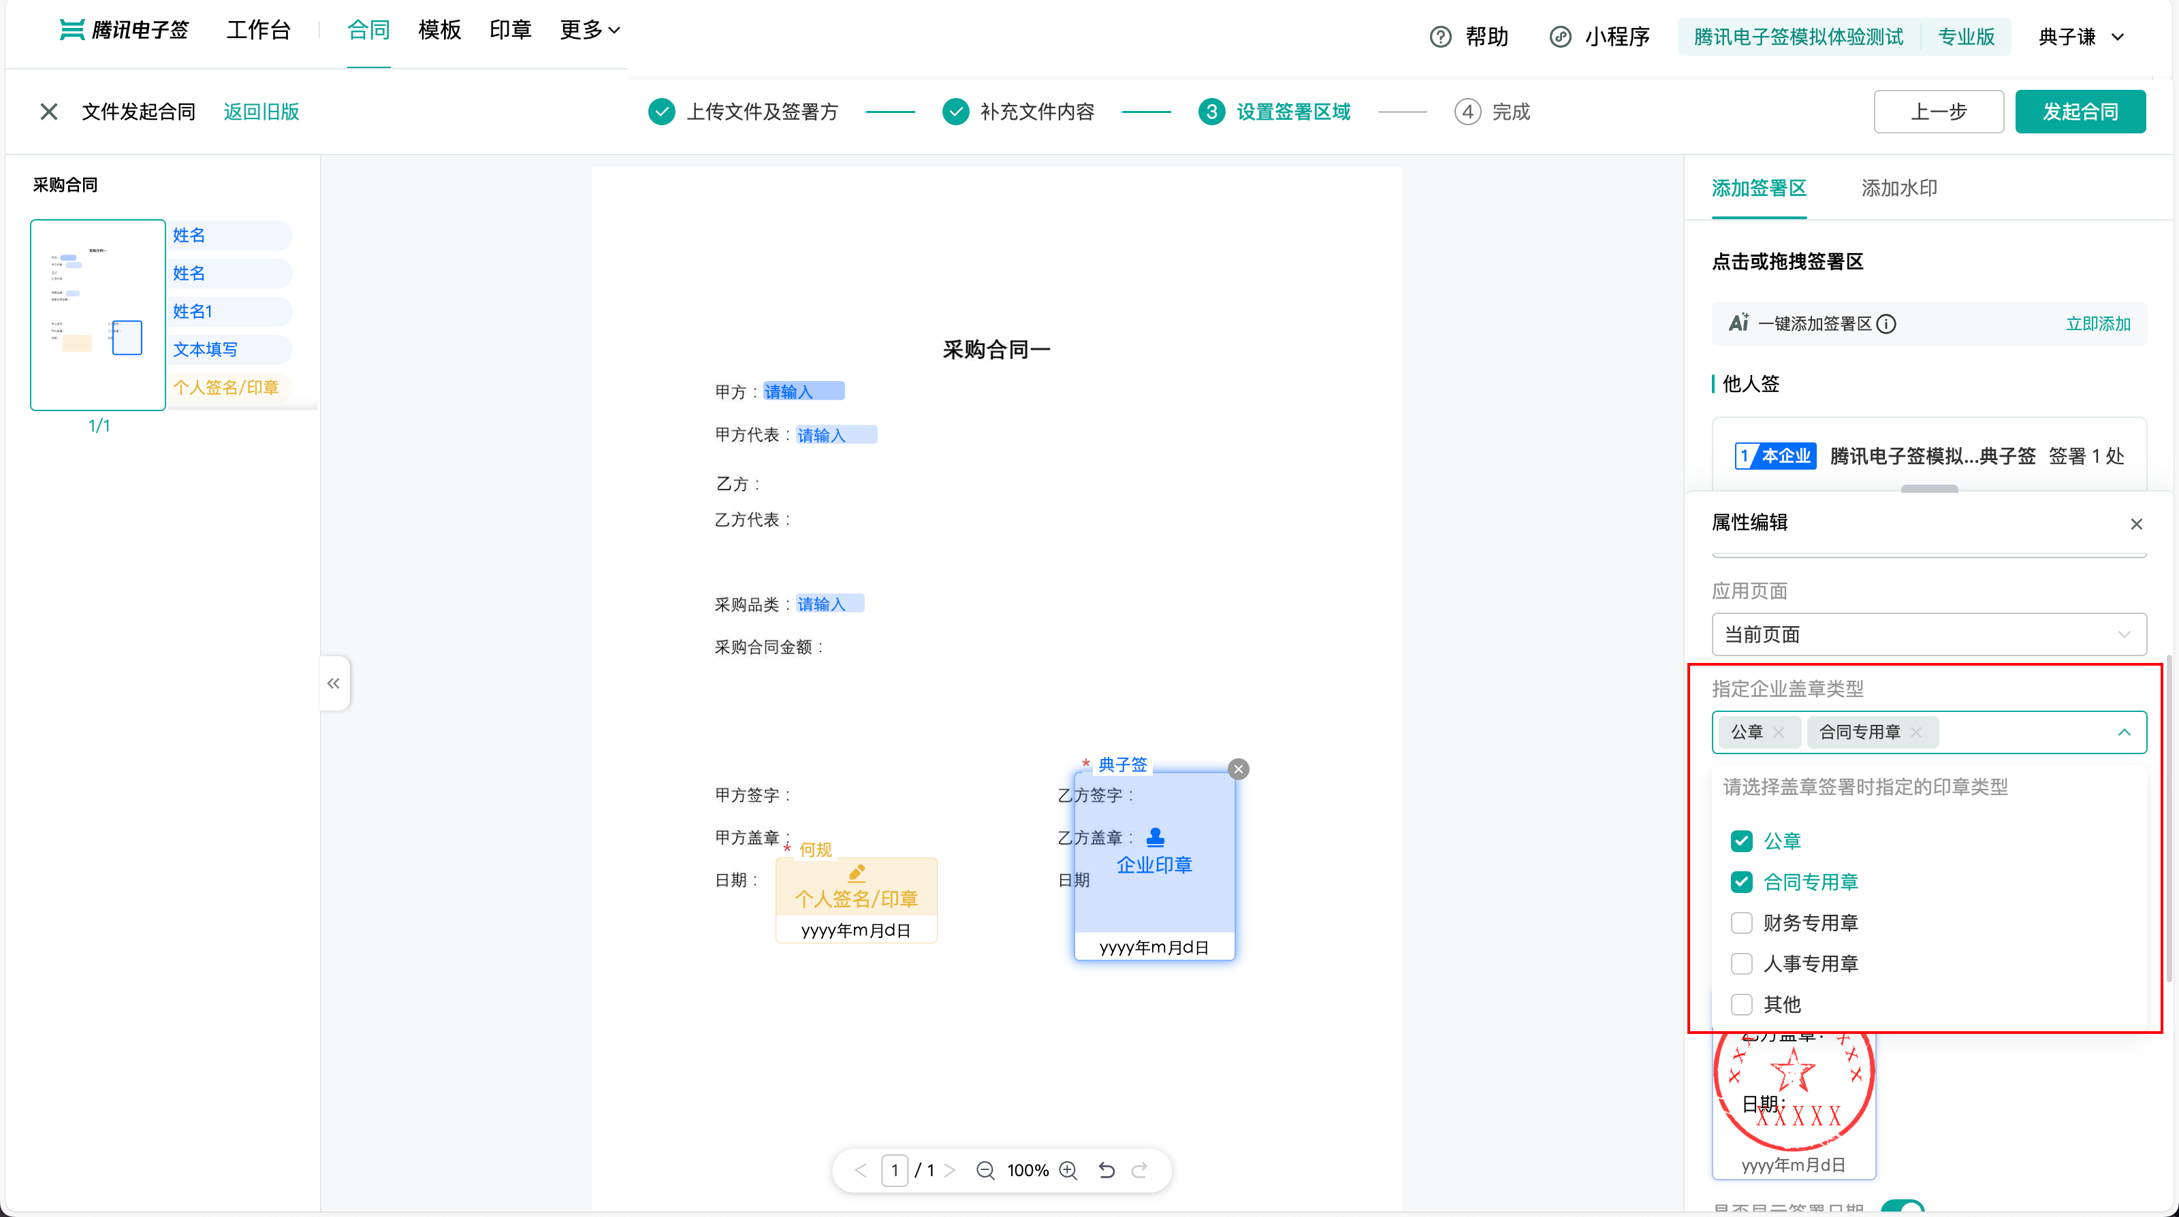This screenshot has height=1217, width=2179.
Task: Switch to the 添加水印 tab
Action: tap(1899, 189)
